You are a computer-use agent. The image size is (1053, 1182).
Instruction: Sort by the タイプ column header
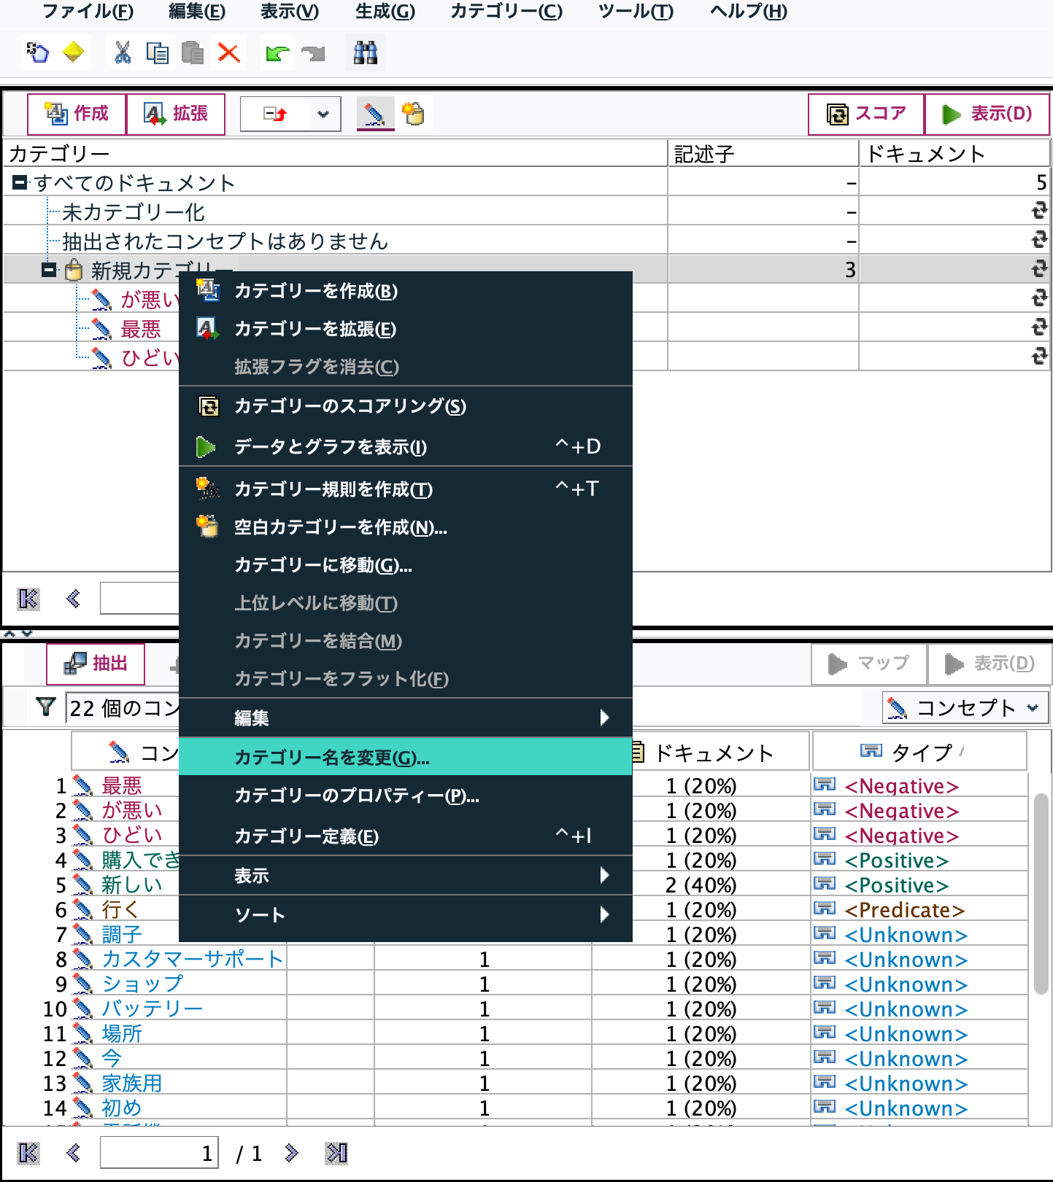[x=919, y=752]
